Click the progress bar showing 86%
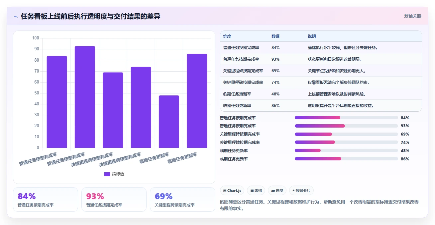 346,159
